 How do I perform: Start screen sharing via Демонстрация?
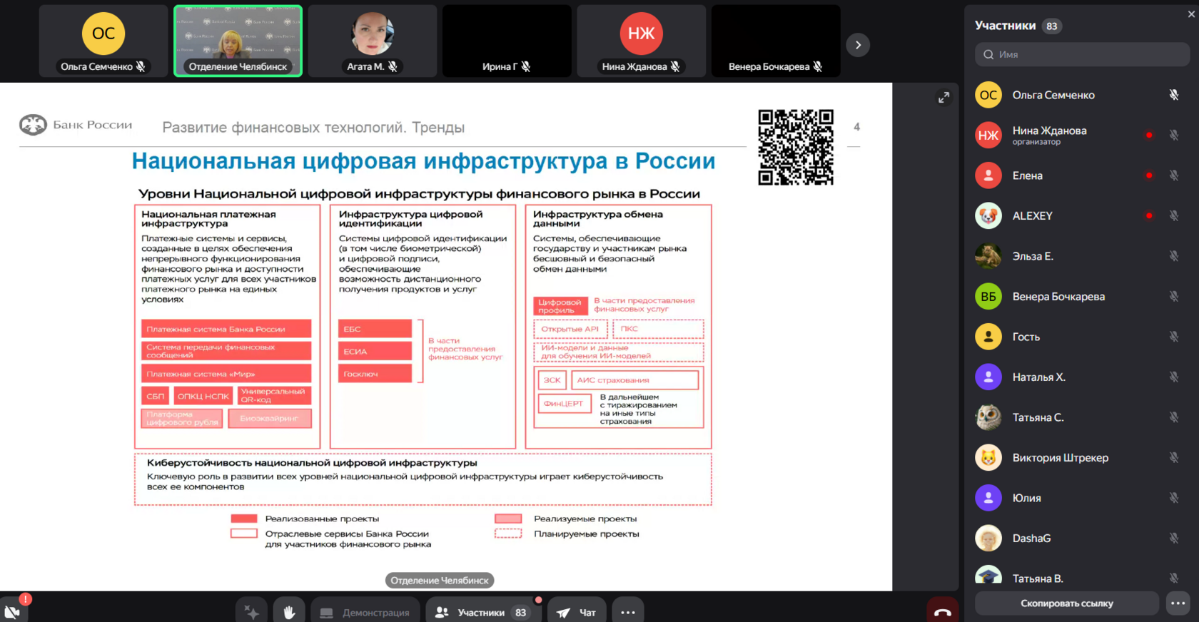[x=365, y=612]
